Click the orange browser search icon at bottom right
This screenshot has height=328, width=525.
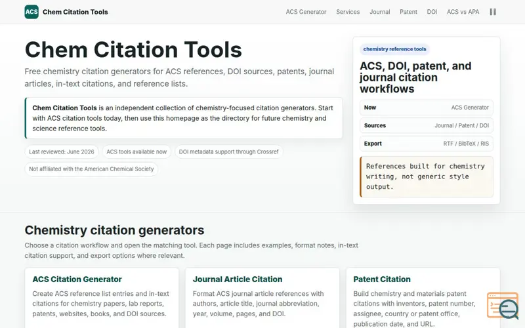coord(503,306)
